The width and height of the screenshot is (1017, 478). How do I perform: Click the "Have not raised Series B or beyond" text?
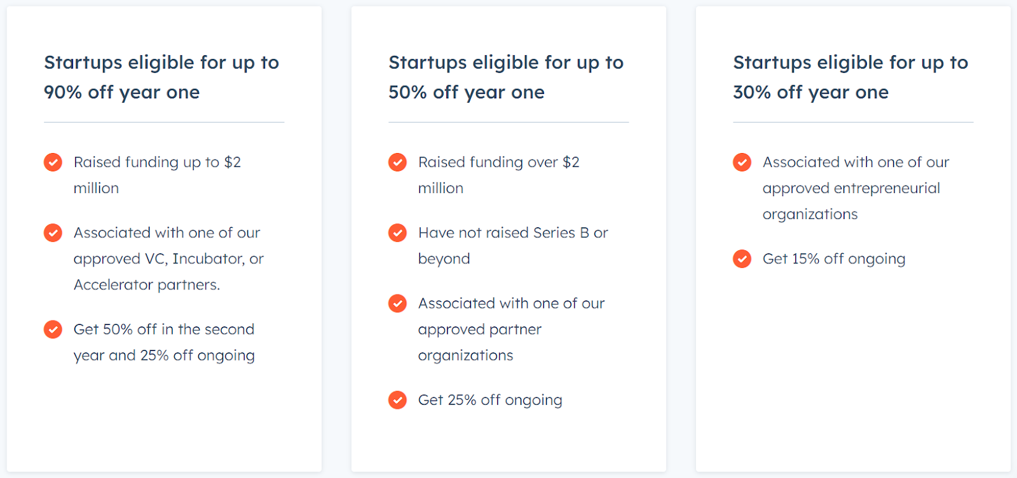513,245
